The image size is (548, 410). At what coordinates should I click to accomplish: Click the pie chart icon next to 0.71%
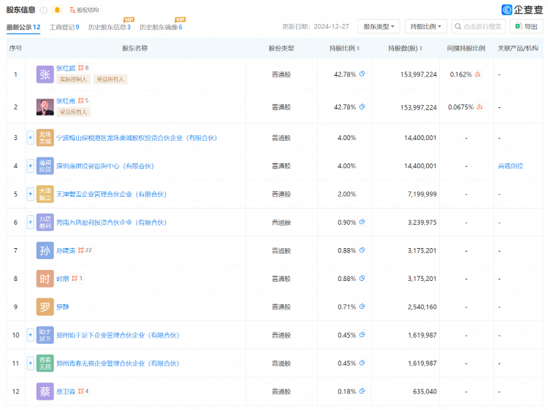tap(362, 306)
